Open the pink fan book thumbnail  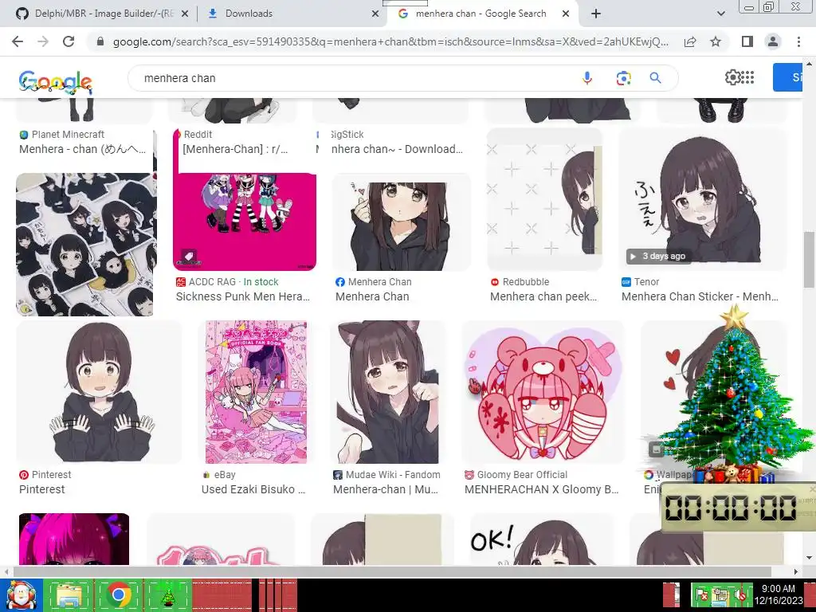(256, 392)
